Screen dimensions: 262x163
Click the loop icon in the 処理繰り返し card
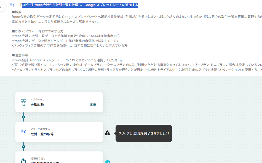pos(23,161)
